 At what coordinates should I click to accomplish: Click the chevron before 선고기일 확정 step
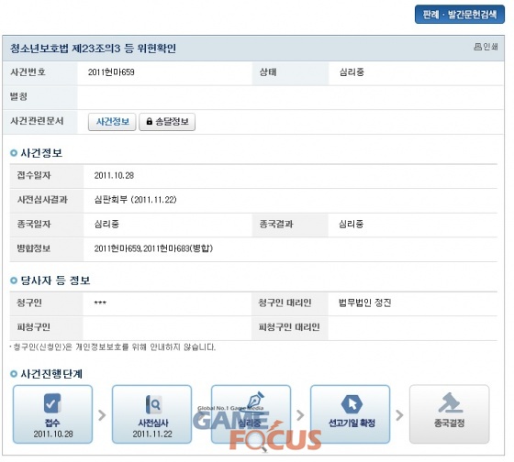(300, 415)
